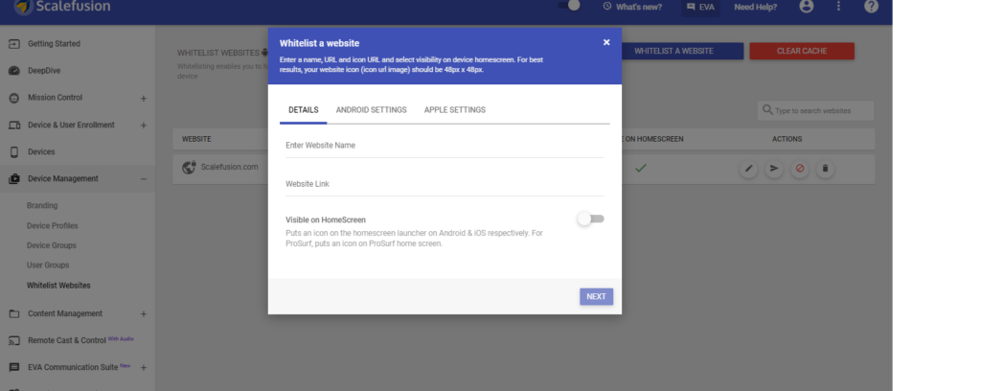Open Branding submenu item

tap(42, 206)
